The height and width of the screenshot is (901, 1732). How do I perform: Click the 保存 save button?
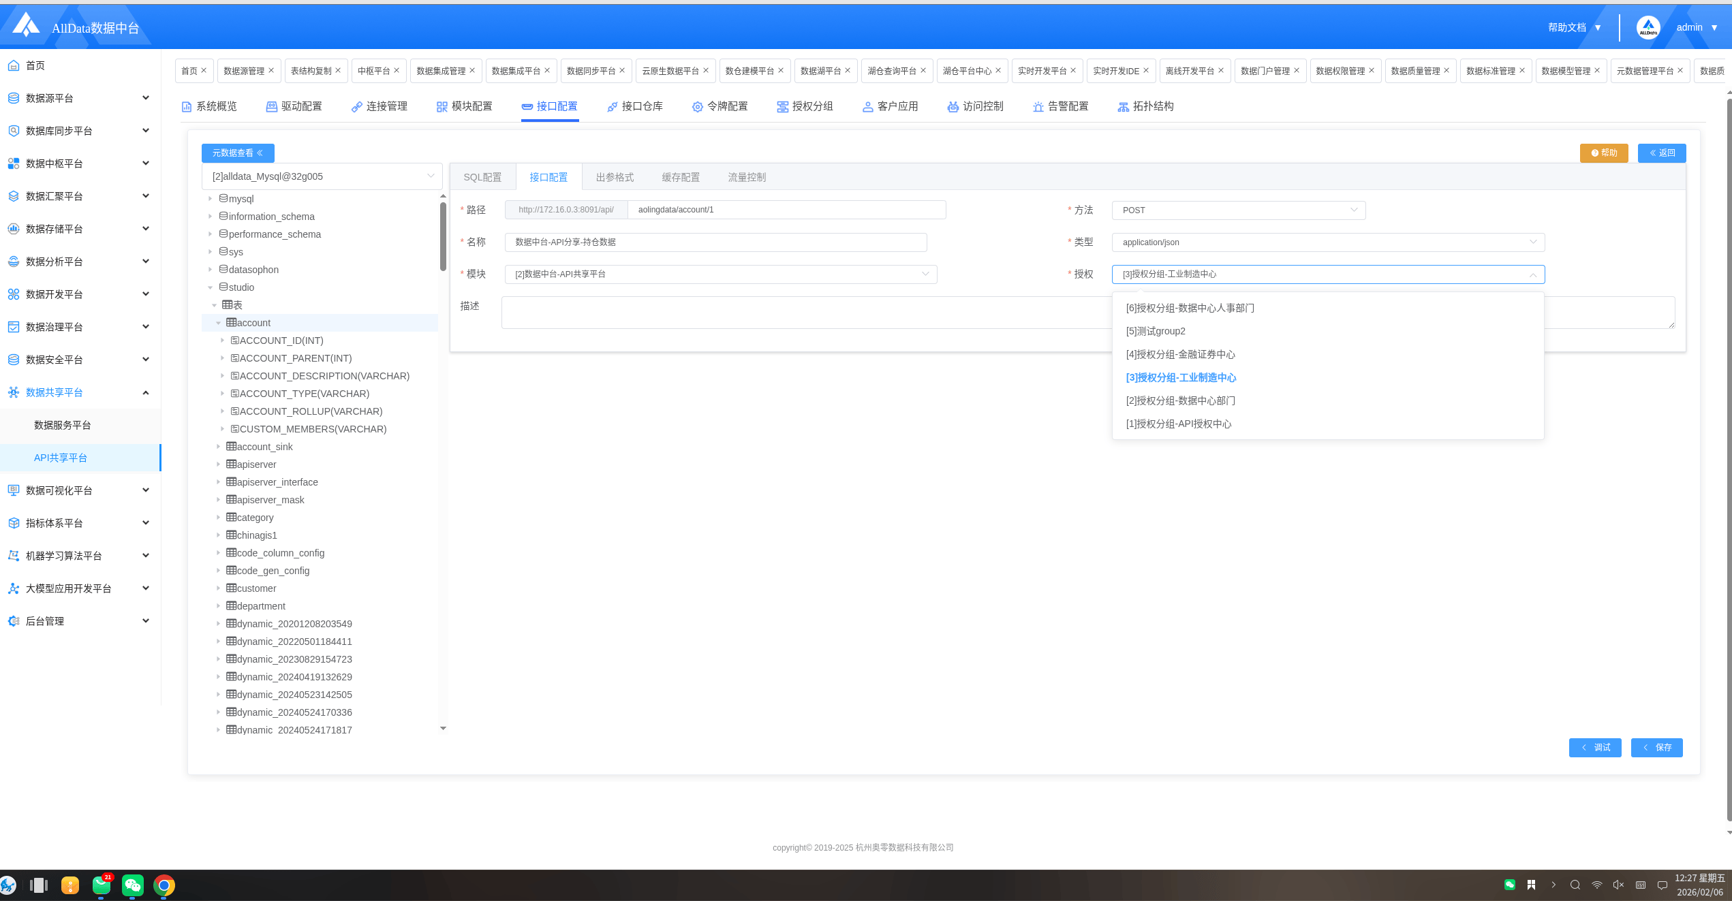1656,748
